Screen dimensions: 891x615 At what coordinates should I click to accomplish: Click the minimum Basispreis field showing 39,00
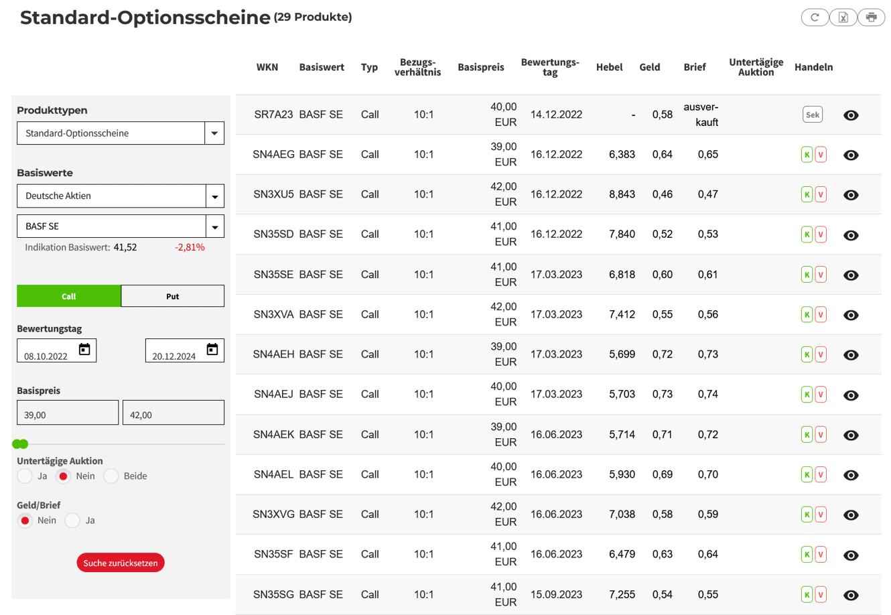(x=67, y=413)
